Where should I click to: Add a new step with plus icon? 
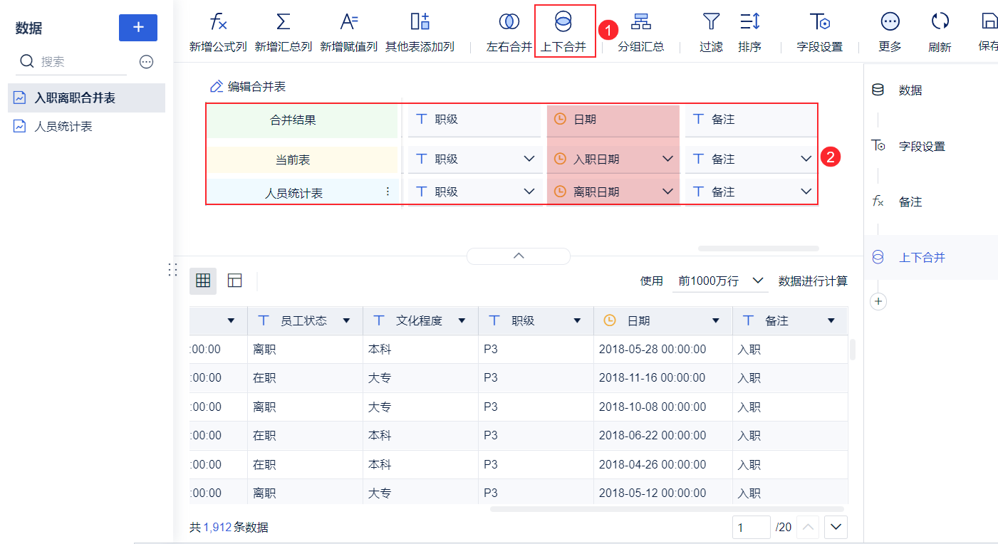[x=878, y=302]
